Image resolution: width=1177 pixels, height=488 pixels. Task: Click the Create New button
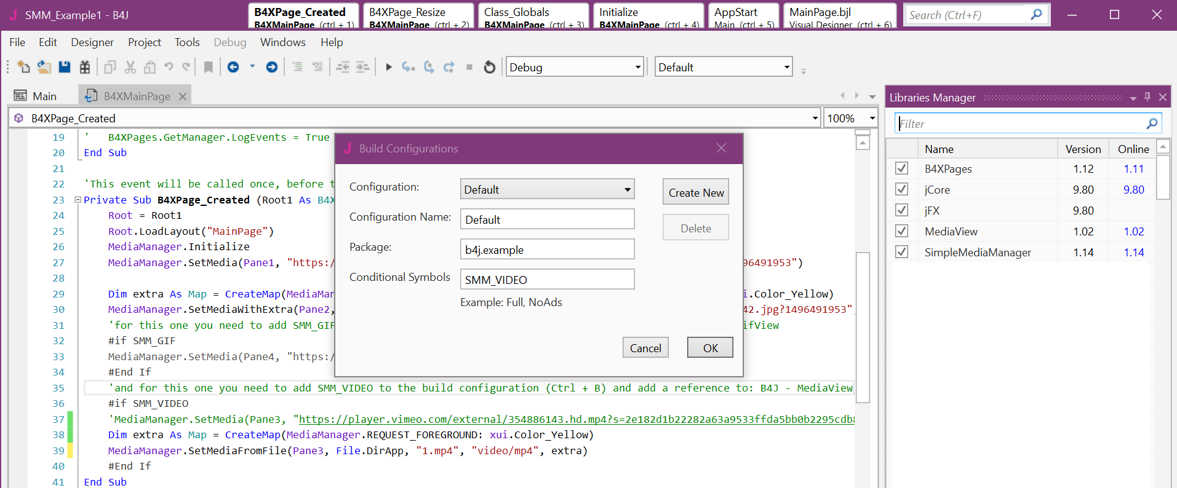(695, 192)
